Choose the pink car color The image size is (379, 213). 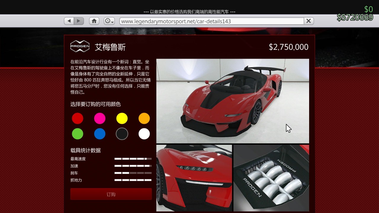pyautogui.click(x=100, y=119)
